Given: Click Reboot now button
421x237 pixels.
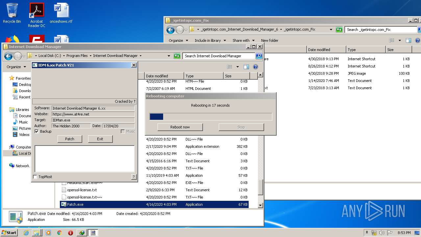Looking at the screenshot, I should [180, 127].
